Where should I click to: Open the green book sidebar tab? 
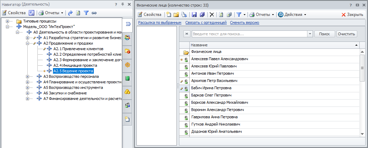pos(127,78)
